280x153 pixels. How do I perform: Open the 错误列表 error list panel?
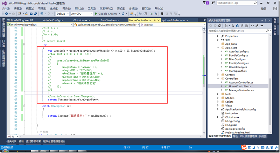[12, 141]
